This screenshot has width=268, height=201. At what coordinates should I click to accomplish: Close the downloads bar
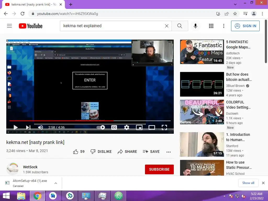pos(263,183)
